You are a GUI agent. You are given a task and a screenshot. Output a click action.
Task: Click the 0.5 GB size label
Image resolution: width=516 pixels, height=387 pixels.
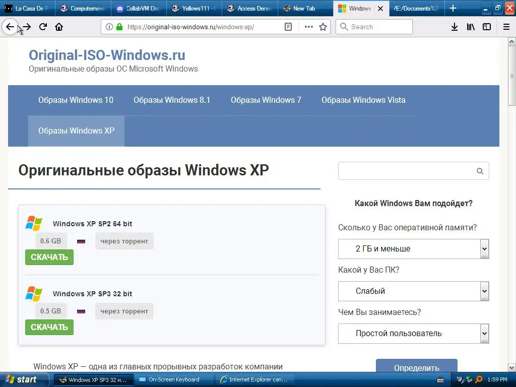coord(51,311)
